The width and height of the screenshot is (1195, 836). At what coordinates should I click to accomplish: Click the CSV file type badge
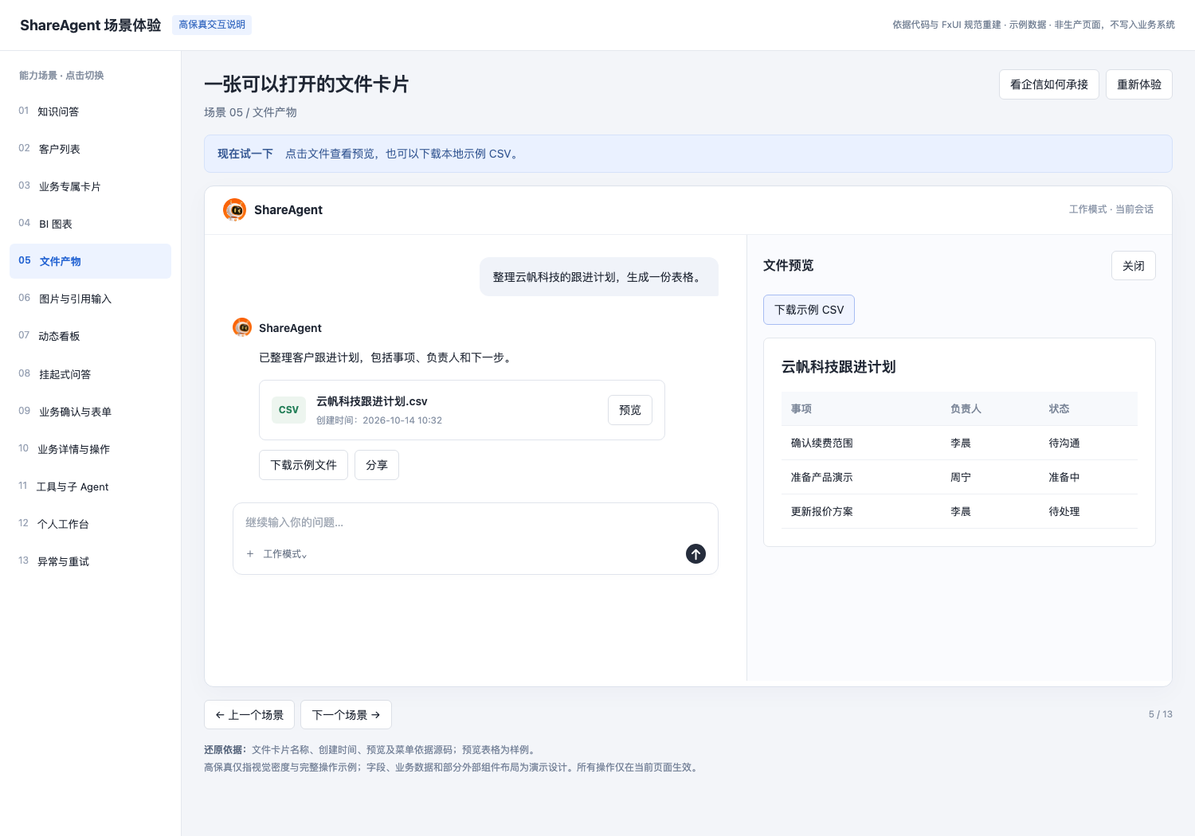point(288,409)
